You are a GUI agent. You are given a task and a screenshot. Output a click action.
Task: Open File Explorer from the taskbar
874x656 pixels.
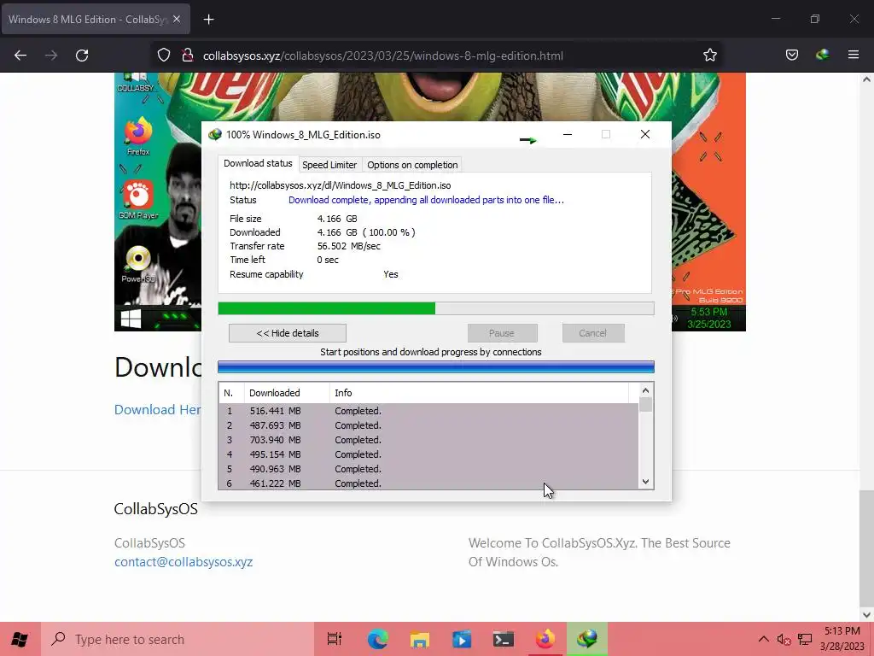420,639
